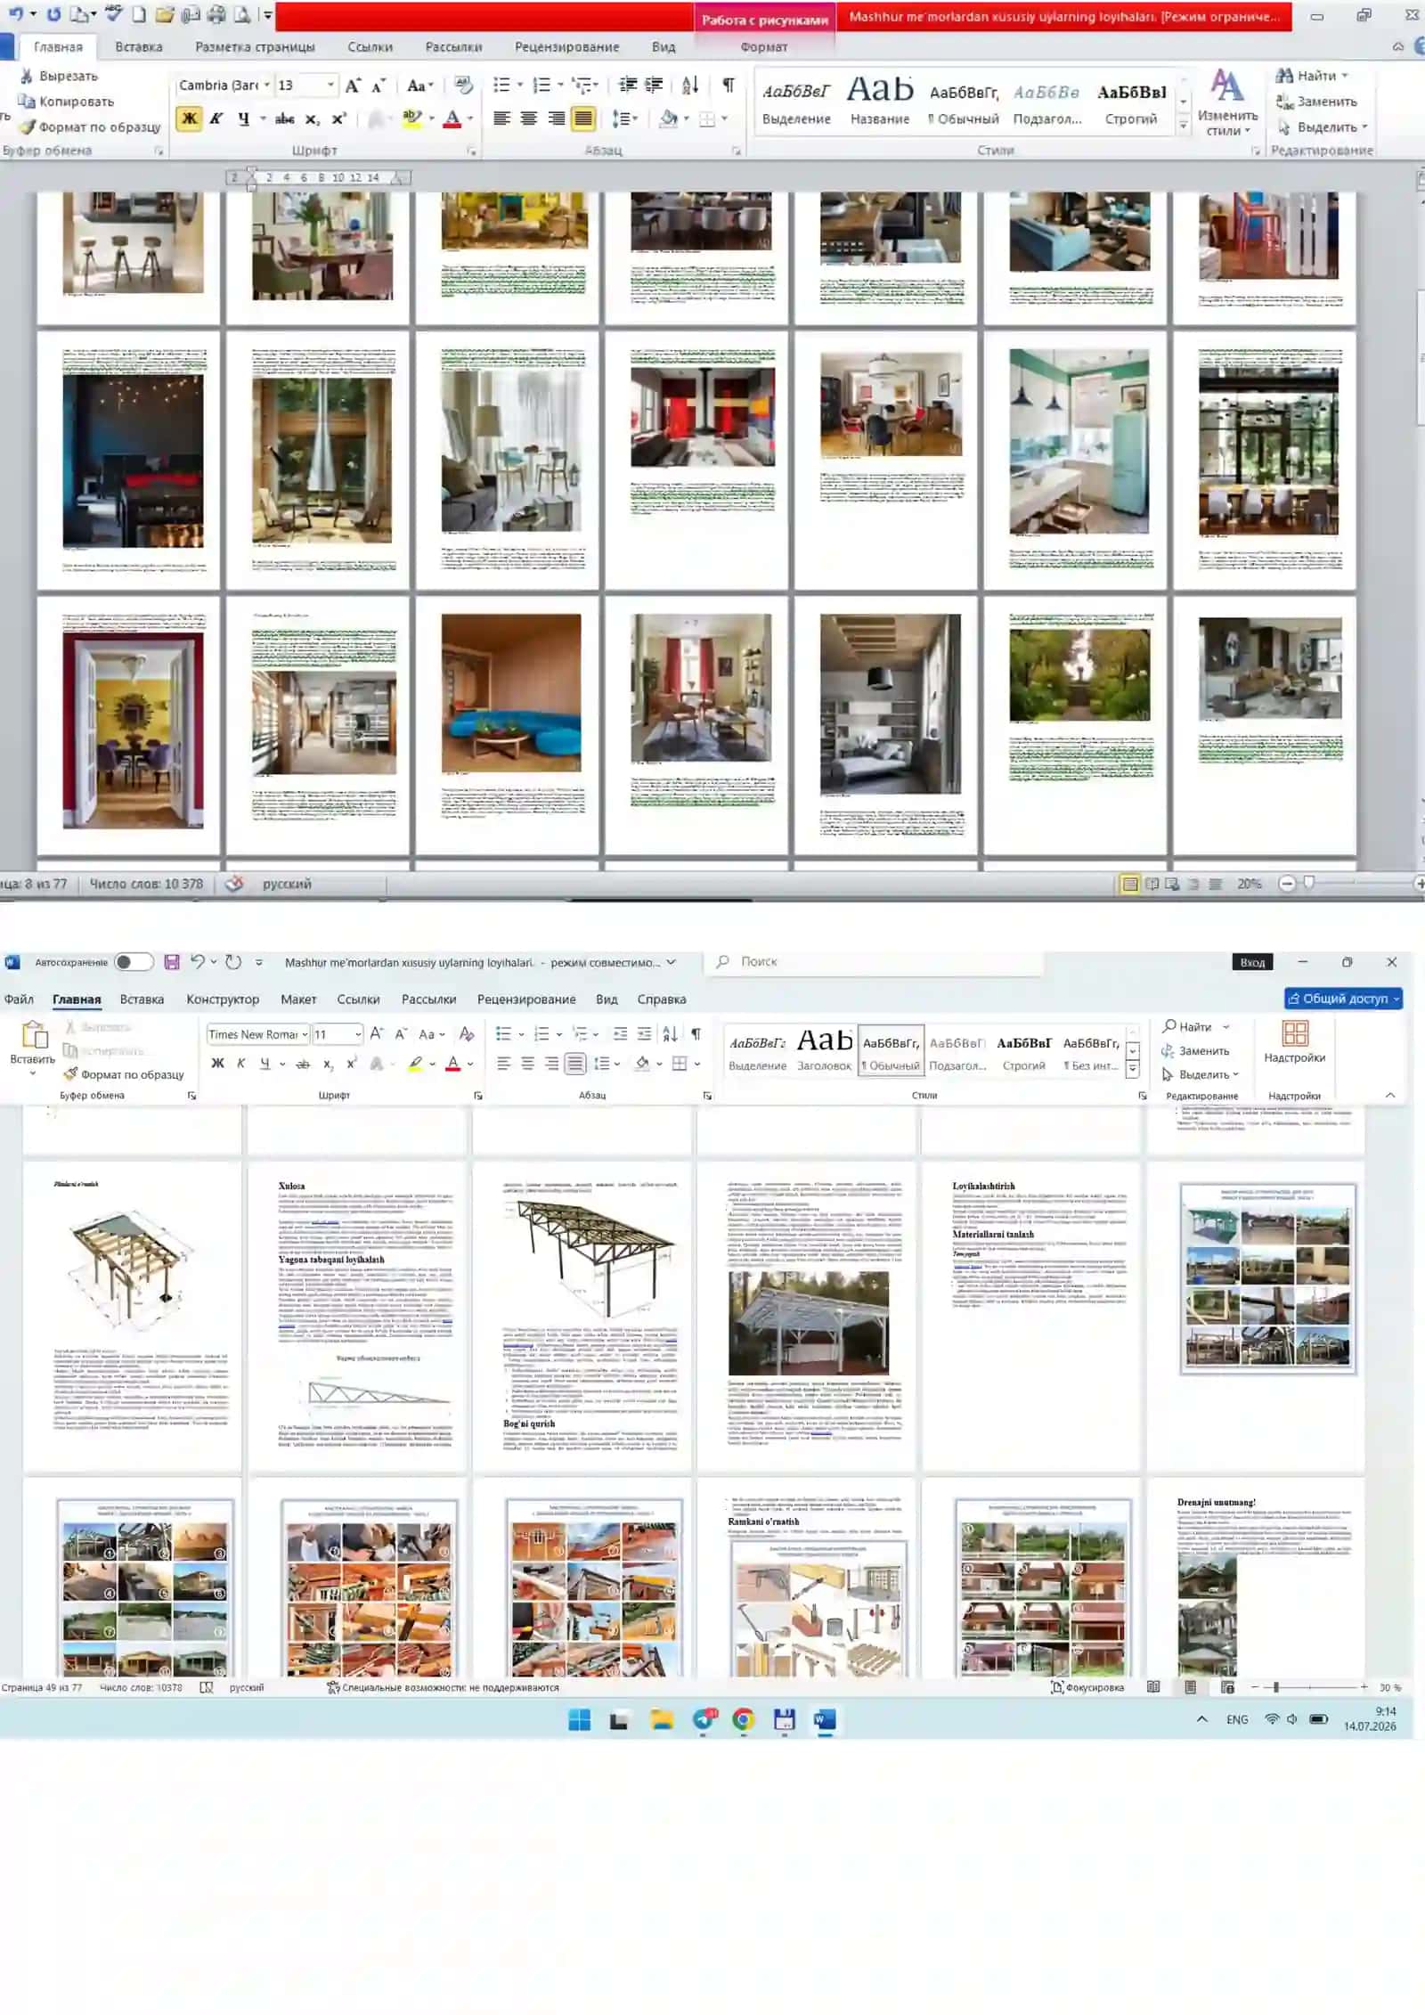Viewport: 1425px width, 2015px height.
Task: Toggle italic (К) in upper Word window
Action: pyautogui.click(x=216, y=118)
